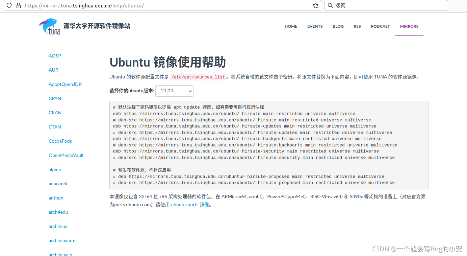Open the CTAN help link
467x256 pixels.
pyautogui.click(x=55, y=127)
